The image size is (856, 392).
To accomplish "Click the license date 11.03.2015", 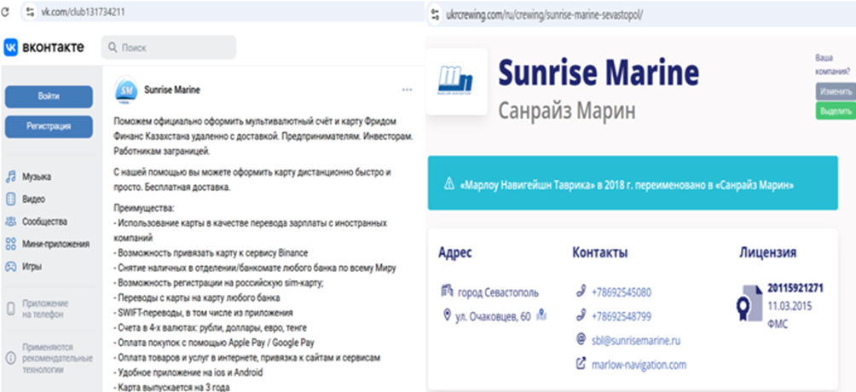I will [789, 306].
